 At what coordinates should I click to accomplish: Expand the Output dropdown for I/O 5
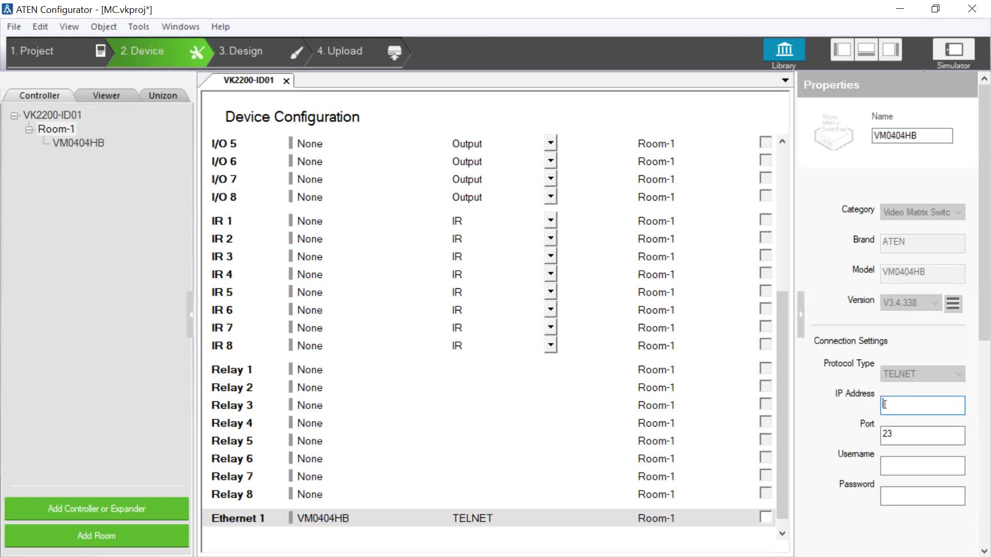click(550, 142)
